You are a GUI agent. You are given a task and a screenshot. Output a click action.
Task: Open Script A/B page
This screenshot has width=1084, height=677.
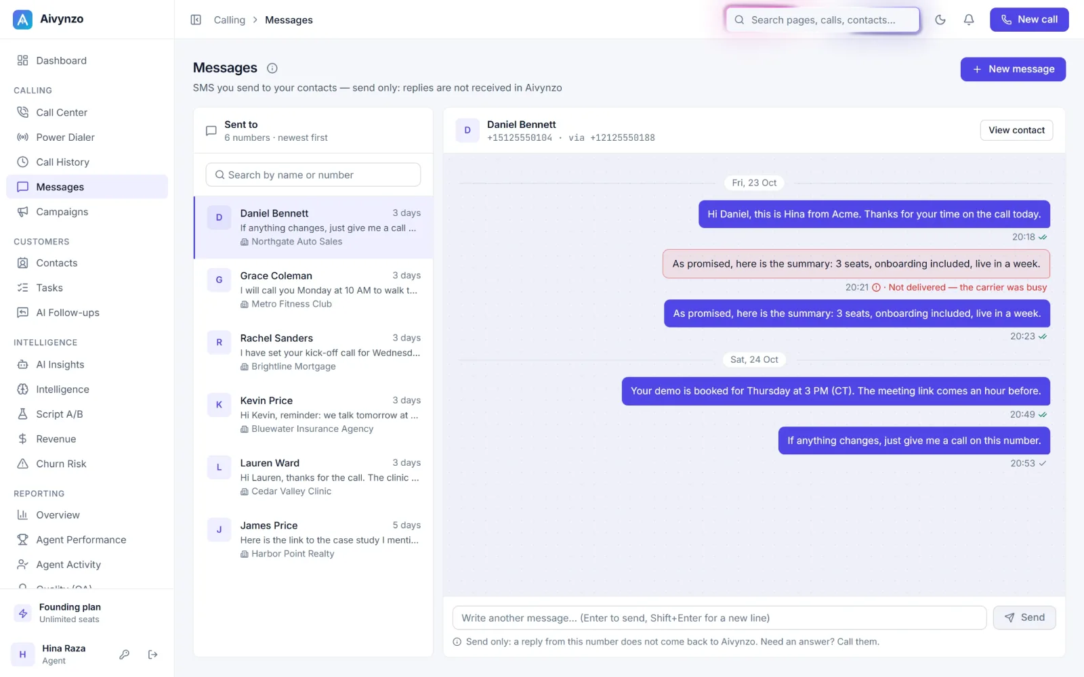pyautogui.click(x=87, y=414)
